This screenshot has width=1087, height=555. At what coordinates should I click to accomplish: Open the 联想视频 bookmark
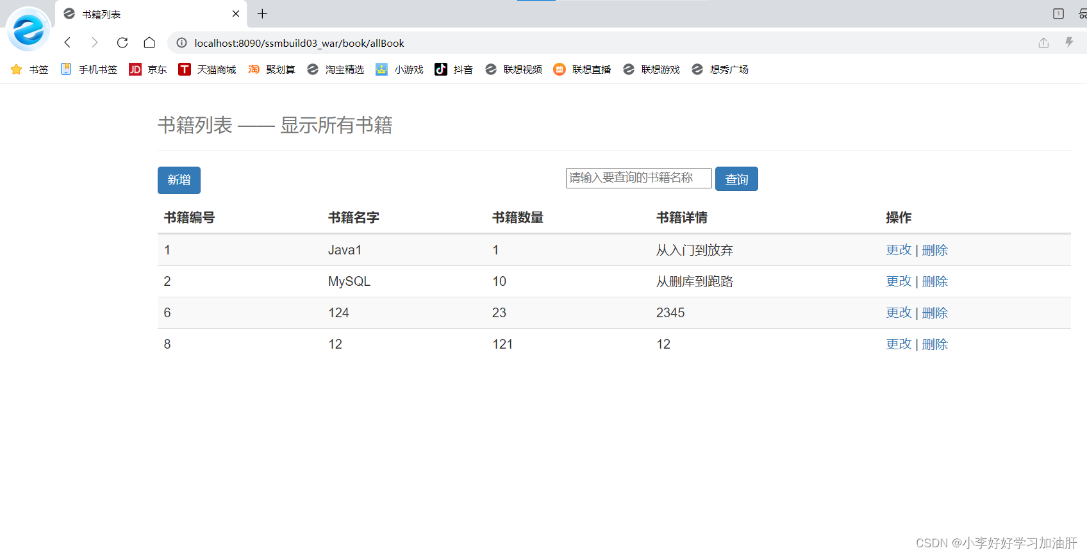pyautogui.click(x=513, y=69)
